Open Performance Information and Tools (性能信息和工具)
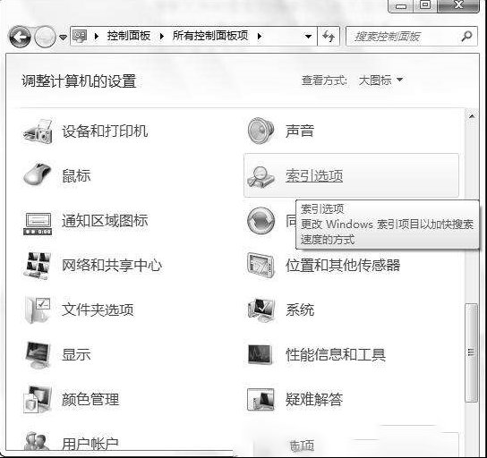The height and width of the screenshot is (458, 487). 336,354
